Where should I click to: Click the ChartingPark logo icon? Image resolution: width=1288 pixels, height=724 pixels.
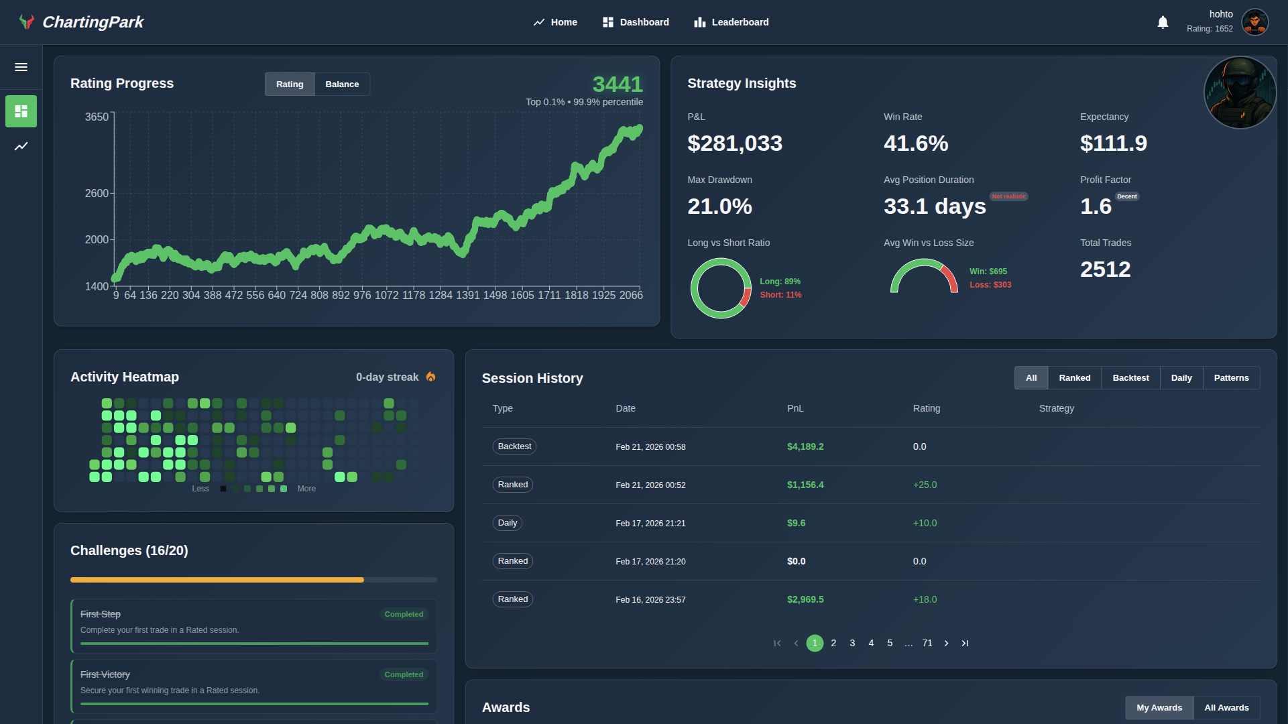click(26, 22)
